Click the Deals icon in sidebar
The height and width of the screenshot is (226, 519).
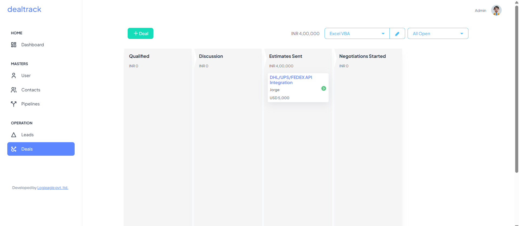point(14,149)
